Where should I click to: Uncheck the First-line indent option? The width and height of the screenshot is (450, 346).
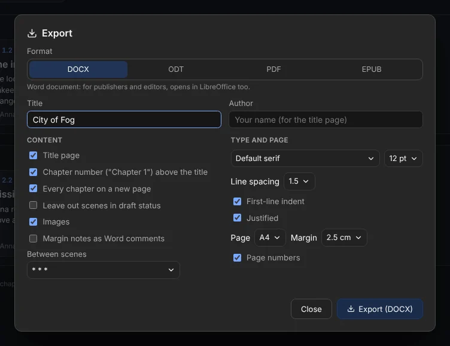pyautogui.click(x=238, y=201)
